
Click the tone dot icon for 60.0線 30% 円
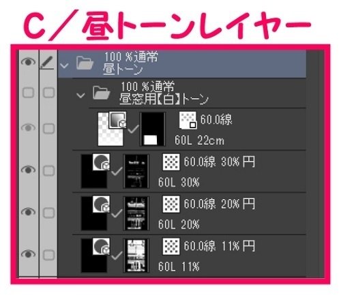click(x=171, y=162)
